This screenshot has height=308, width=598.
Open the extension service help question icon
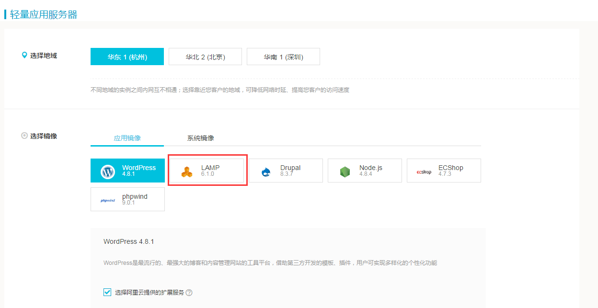pos(189,293)
